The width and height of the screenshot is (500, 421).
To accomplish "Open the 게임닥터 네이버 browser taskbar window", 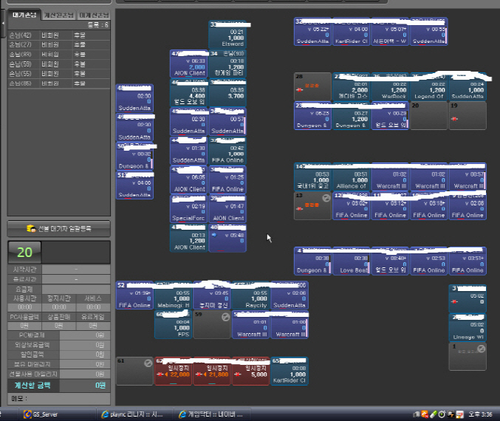I will 212,414.
